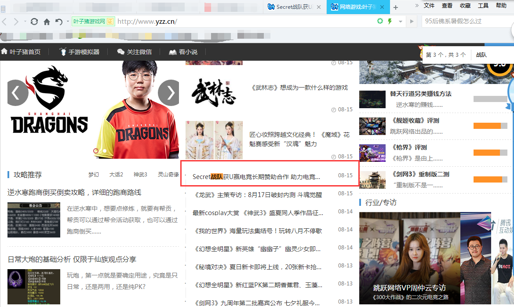Show previous slide on Shanghai Dragons carousel
The height and width of the screenshot is (307, 514).
click(x=16, y=93)
